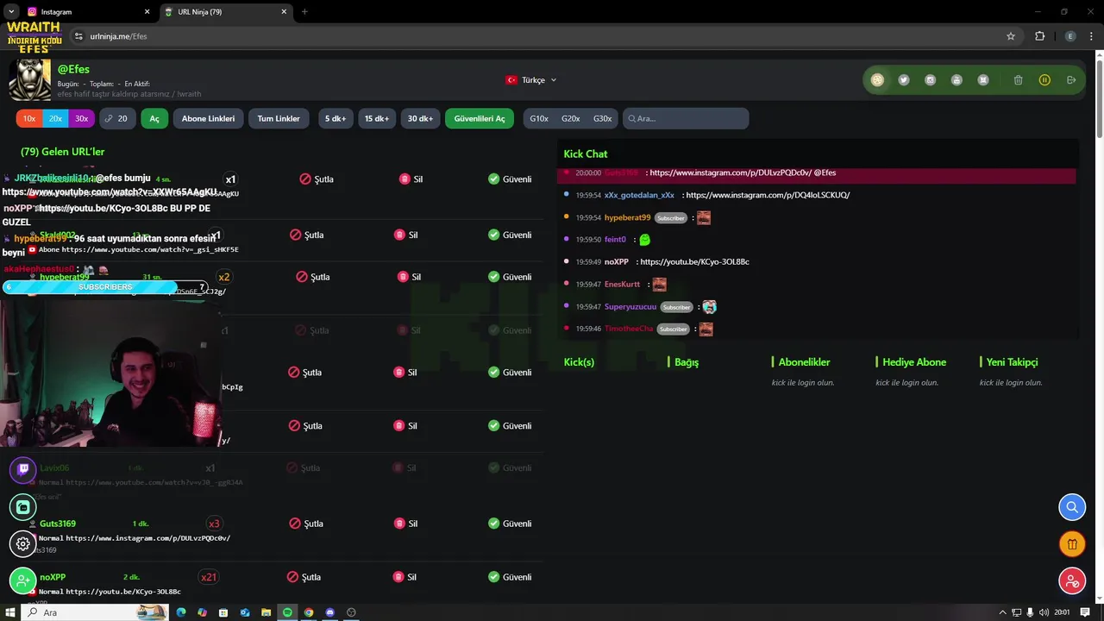The height and width of the screenshot is (621, 1104).
Task: Bookmark this page with the star icon
Action: pyautogui.click(x=1011, y=36)
